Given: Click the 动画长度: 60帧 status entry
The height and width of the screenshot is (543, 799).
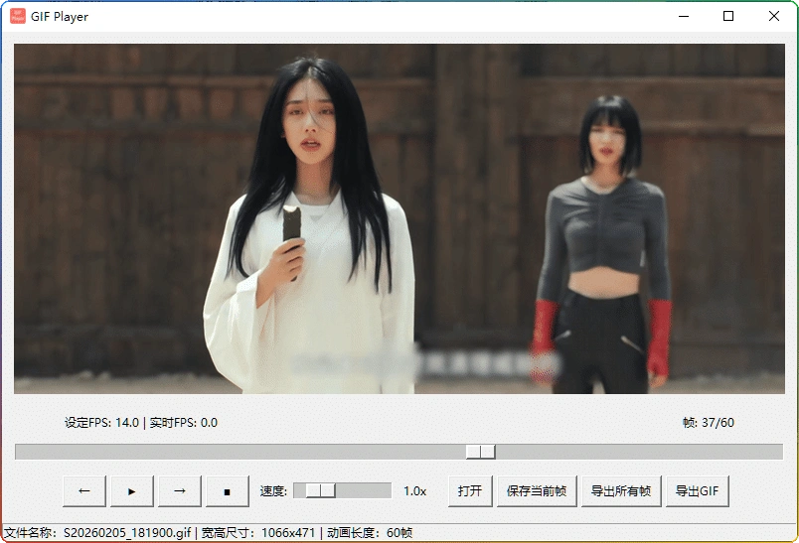Looking at the screenshot, I should point(370,533).
